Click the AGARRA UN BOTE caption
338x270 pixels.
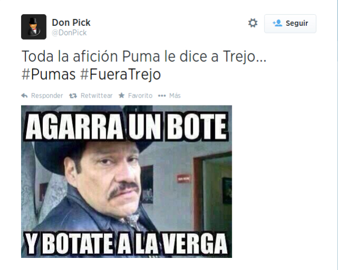coord(126,127)
